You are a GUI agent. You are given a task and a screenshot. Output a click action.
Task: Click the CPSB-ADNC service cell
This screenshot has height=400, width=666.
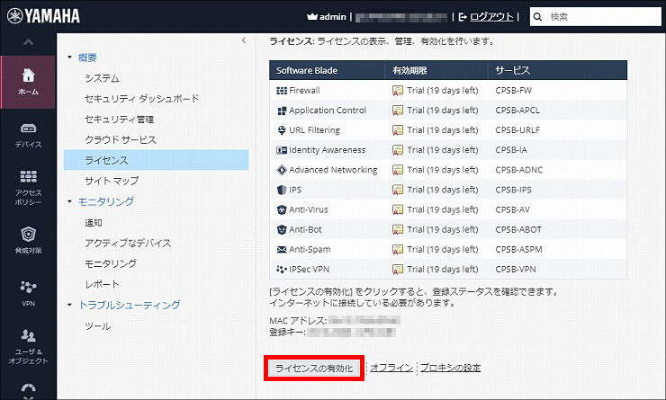coord(519,170)
